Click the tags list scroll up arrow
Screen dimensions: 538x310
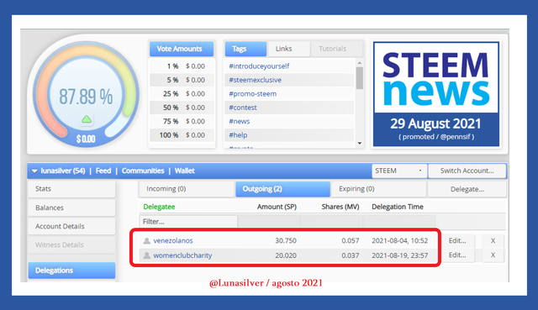click(x=359, y=63)
